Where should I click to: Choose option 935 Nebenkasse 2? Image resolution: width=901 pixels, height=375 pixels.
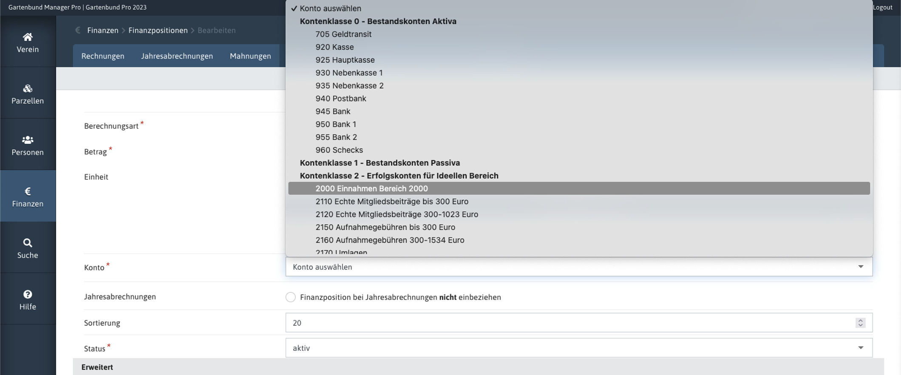(579, 86)
